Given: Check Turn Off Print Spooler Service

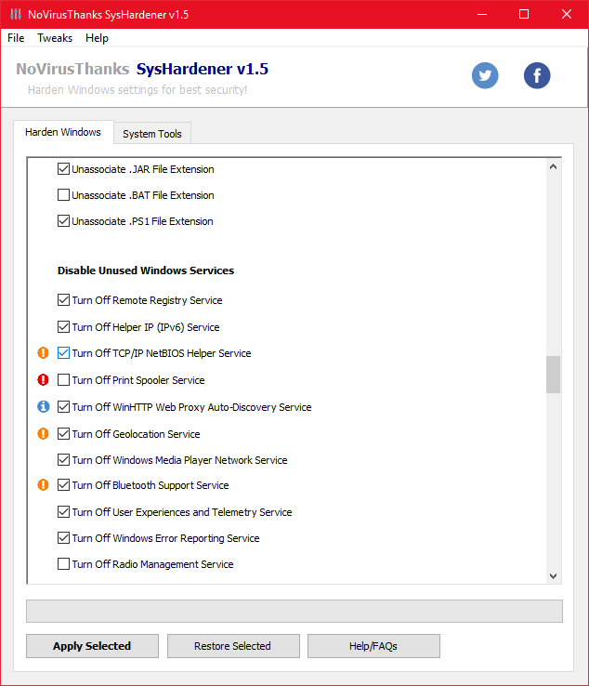Looking at the screenshot, I should click(64, 380).
